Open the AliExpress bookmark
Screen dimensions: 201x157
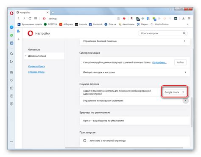(x=66, y=24)
